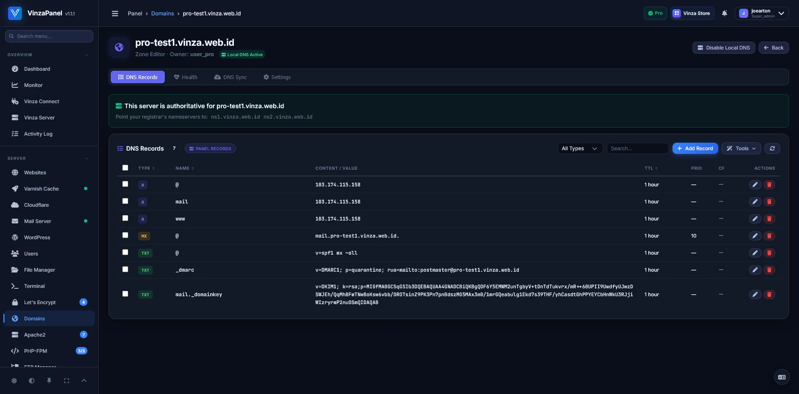
Task: Click the Search menu input in sidebar
Action: coord(49,36)
